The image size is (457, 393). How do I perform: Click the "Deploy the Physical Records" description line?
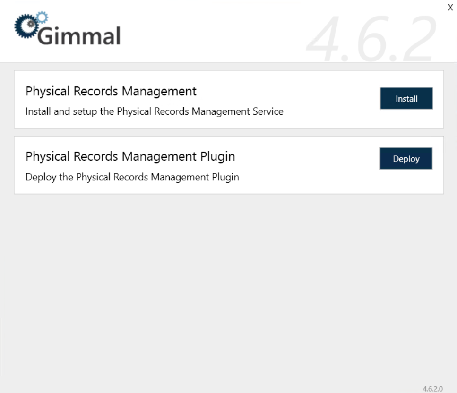pyautogui.click(x=132, y=177)
